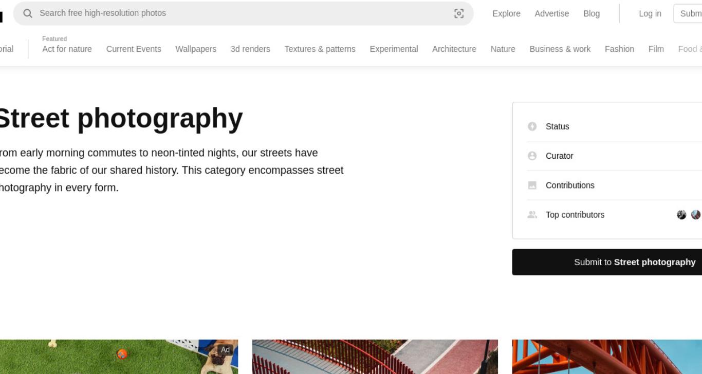Click the Status info icon
Image resolution: width=702 pixels, height=374 pixels.
(x=532, y=126)
